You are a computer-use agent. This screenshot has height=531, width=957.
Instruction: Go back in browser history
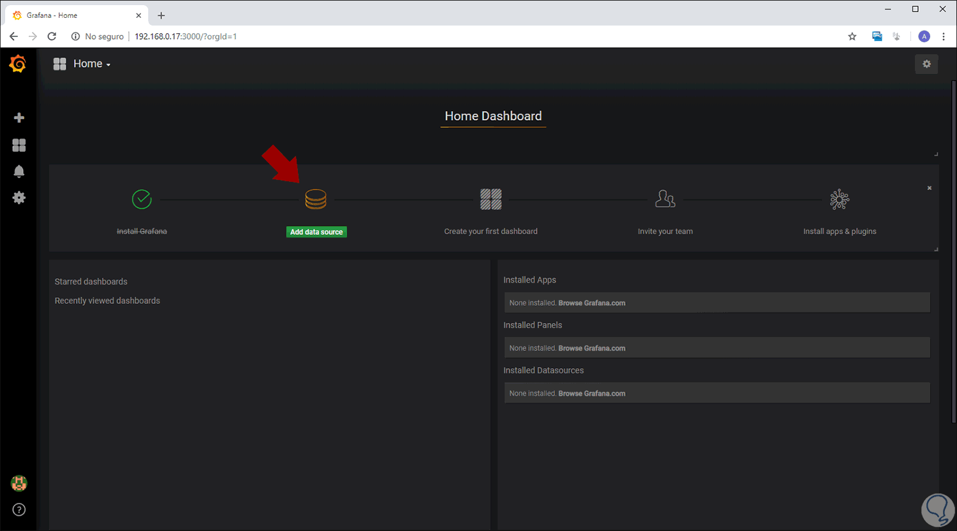pos(13,36)
